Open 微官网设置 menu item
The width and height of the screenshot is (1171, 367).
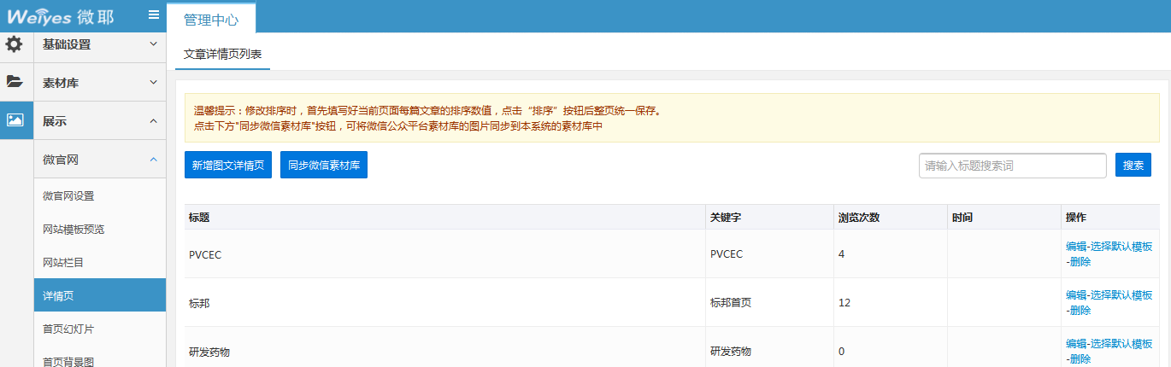68,196
